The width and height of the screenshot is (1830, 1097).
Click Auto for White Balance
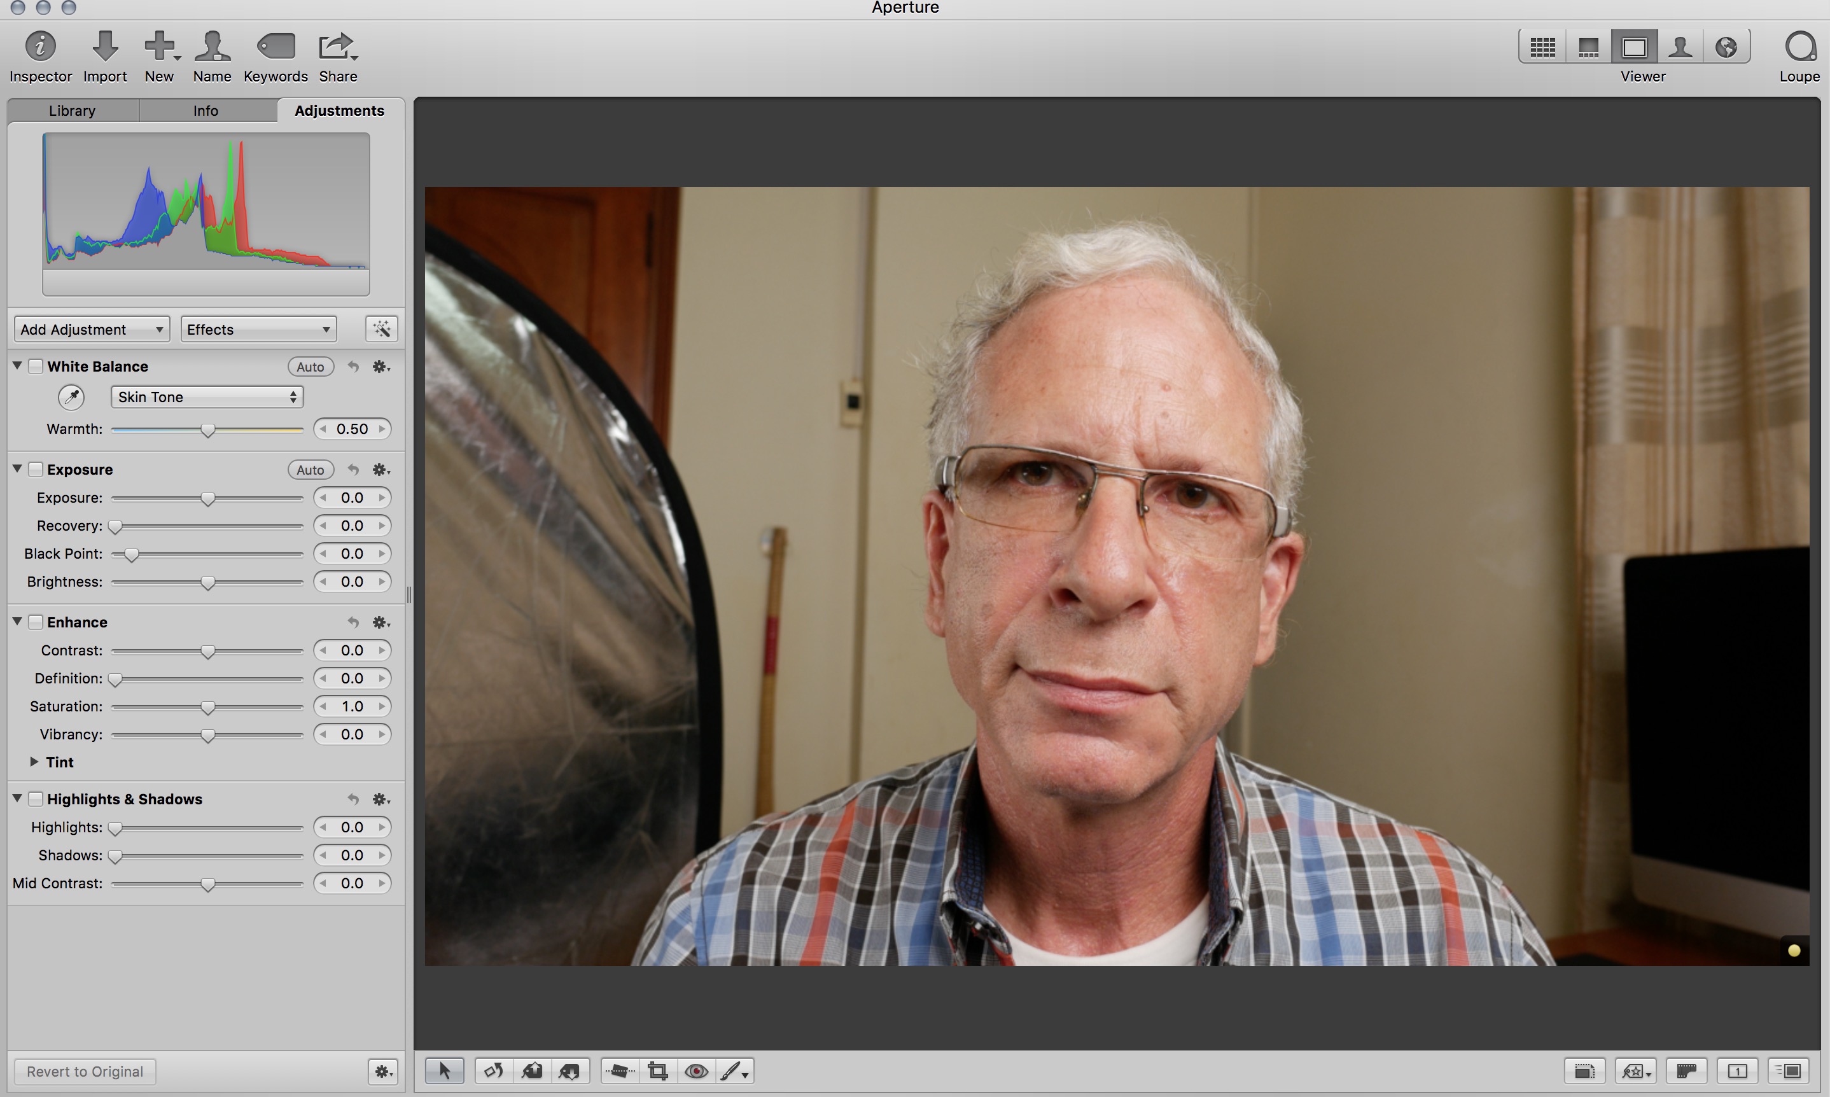click(311, 367)
